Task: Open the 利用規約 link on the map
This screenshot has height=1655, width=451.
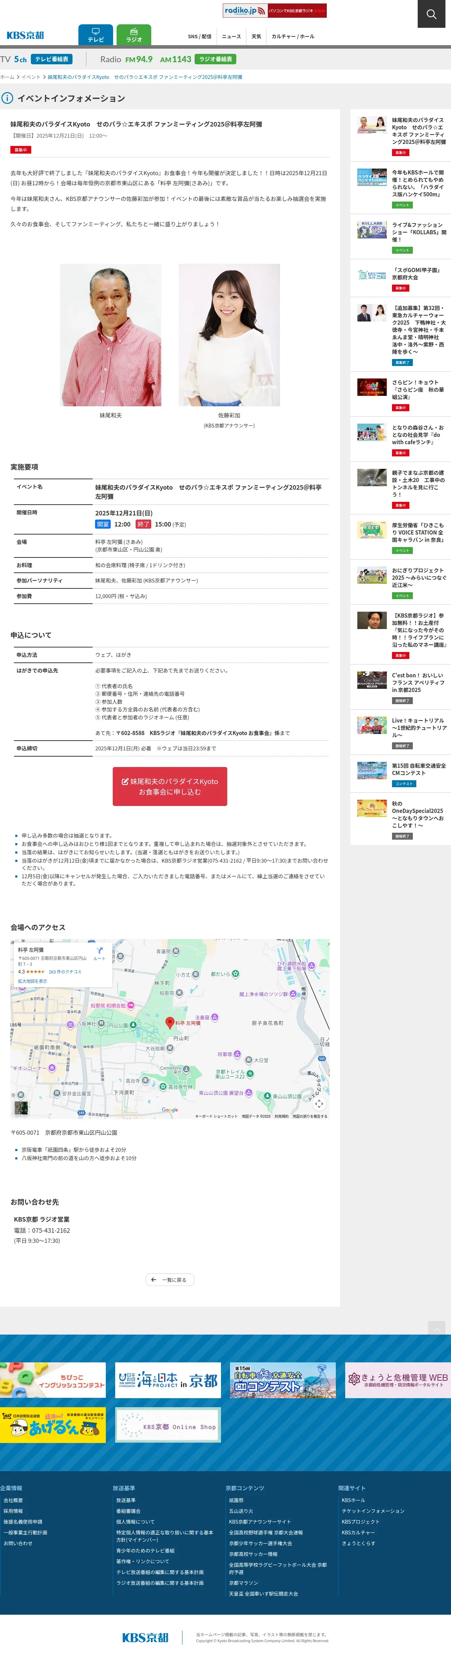Action: (x=282, y=1116)
